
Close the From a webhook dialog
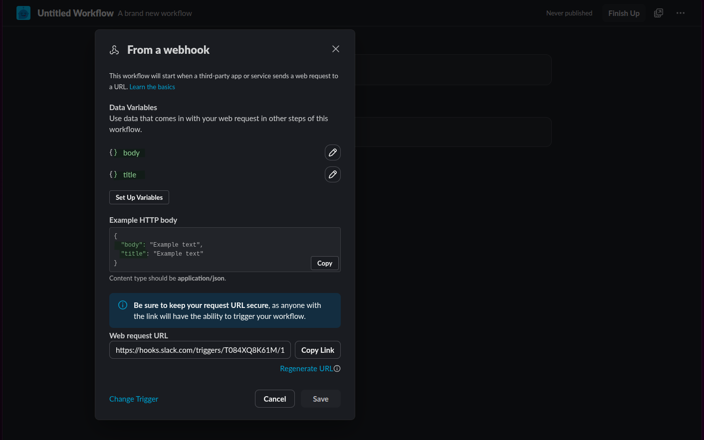coord(336,49)
